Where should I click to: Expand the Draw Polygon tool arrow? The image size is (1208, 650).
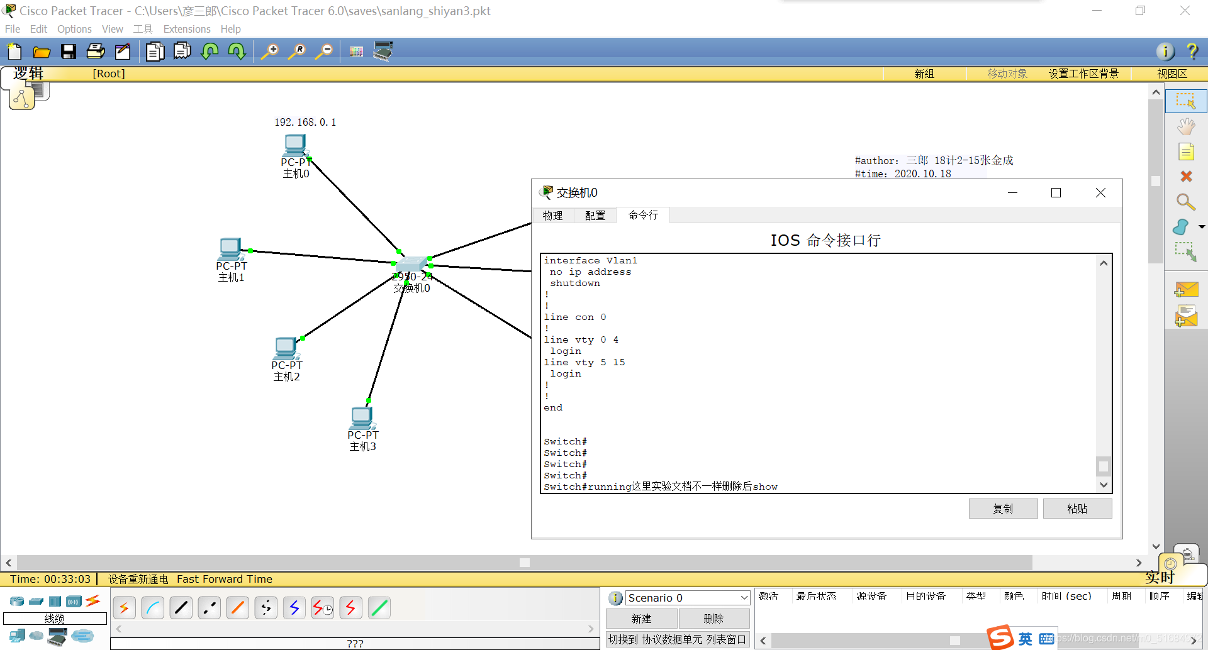click(1202, 227)
